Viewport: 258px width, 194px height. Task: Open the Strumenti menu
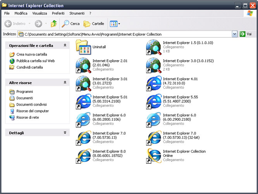[x=77, y=13]
